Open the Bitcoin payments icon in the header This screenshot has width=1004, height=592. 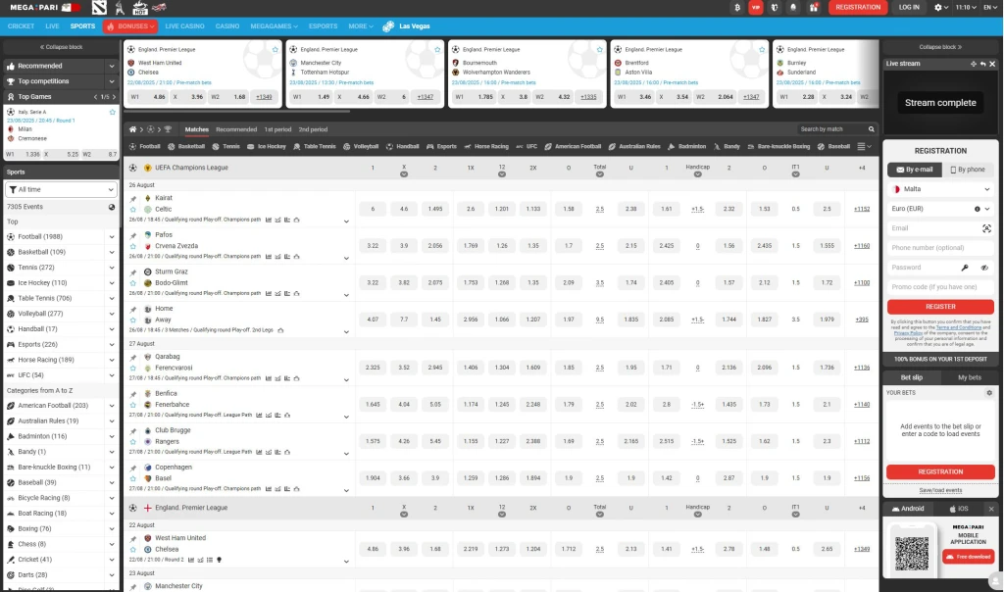tap(737, 8)
